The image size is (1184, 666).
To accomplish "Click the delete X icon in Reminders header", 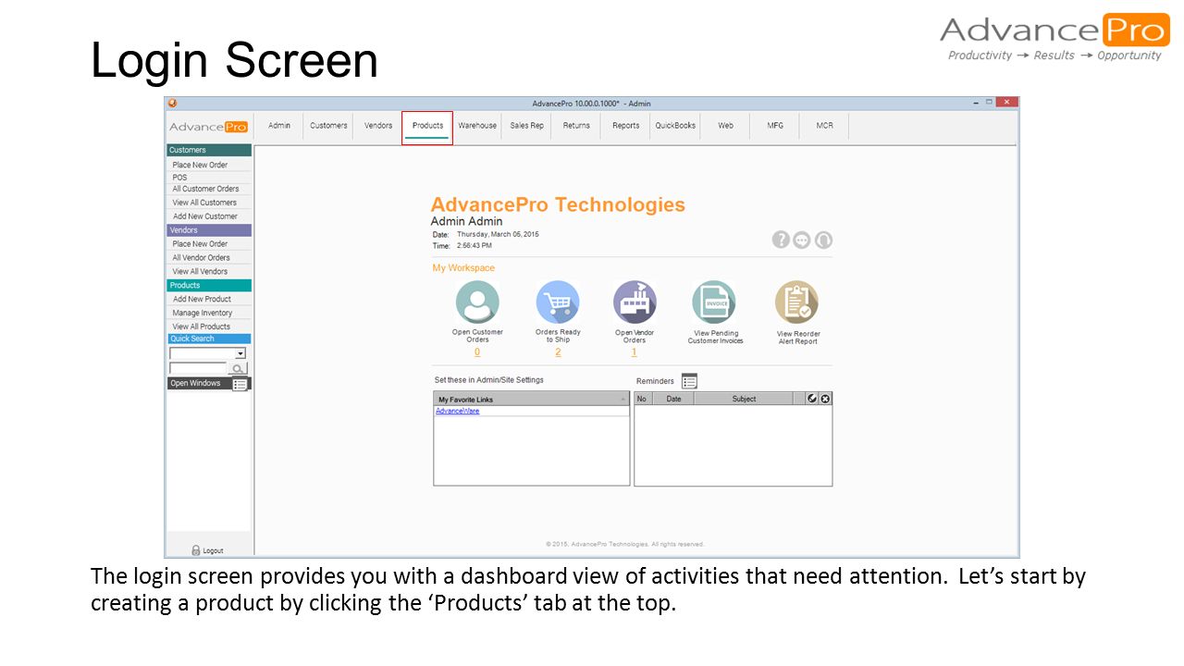I will [x=825, y=399].
